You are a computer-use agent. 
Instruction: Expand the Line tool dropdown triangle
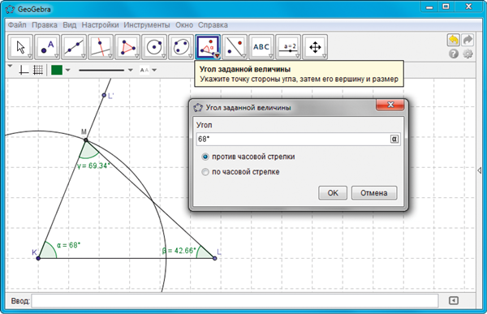84,56
